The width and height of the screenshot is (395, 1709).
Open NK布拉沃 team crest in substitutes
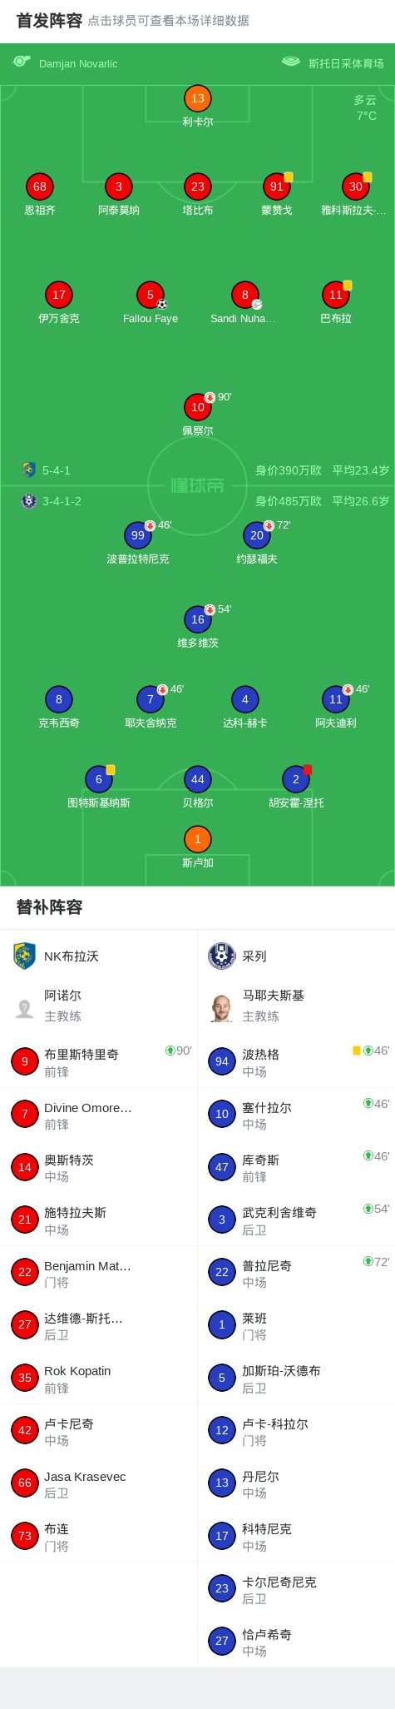pos(25,956)
